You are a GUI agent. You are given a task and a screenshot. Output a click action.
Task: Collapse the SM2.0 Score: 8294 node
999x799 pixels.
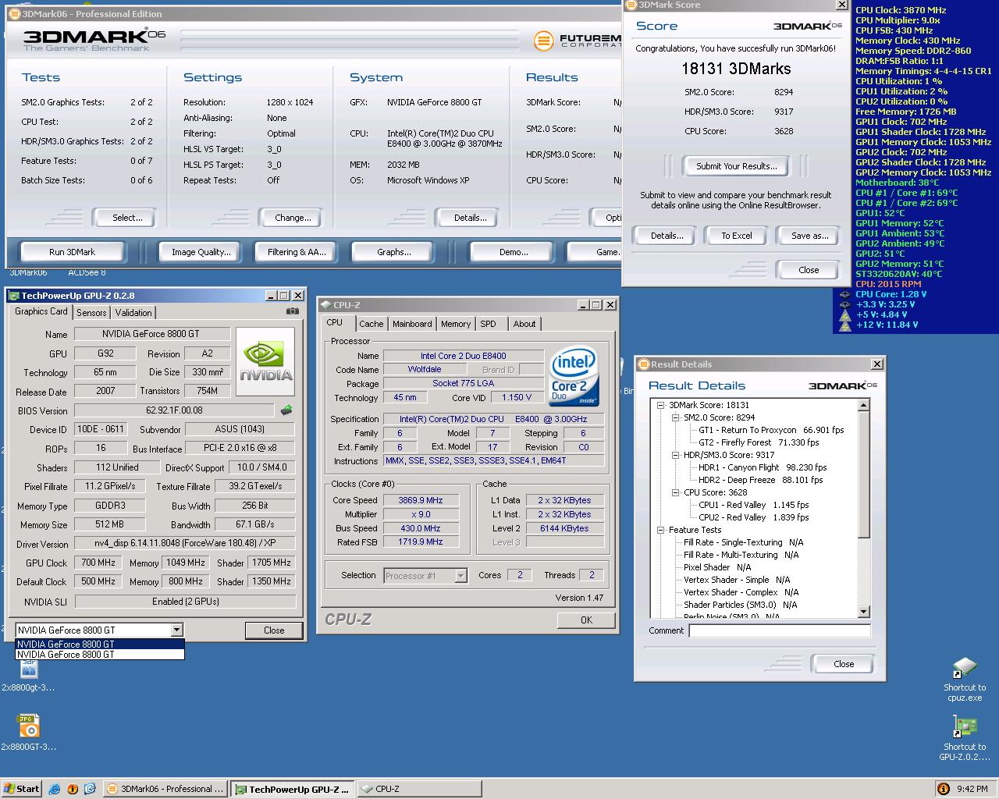pos(675,417)
